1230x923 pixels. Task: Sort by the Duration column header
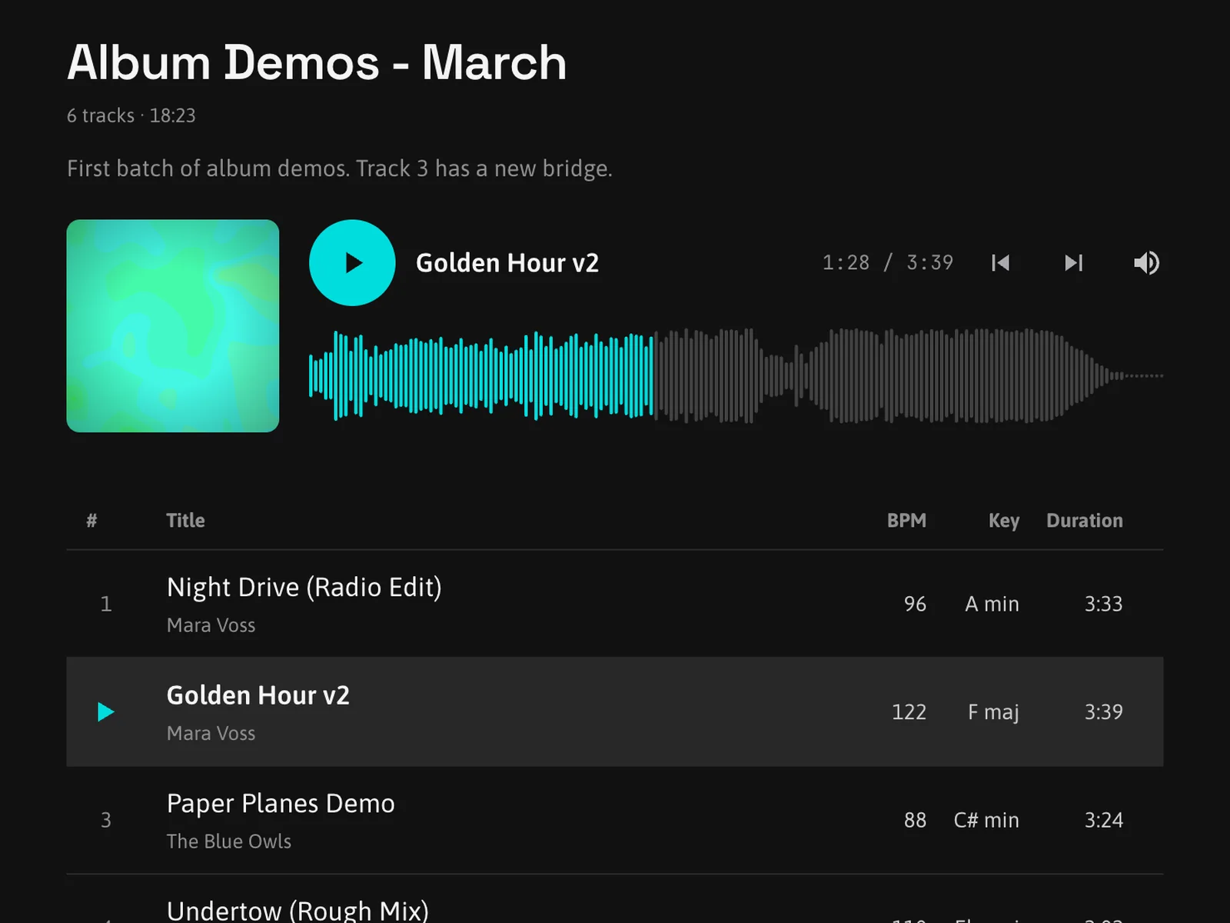click(x=1085, y=521)
